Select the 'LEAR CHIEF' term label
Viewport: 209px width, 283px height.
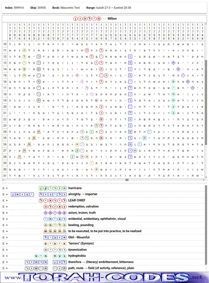click(77, 200)
